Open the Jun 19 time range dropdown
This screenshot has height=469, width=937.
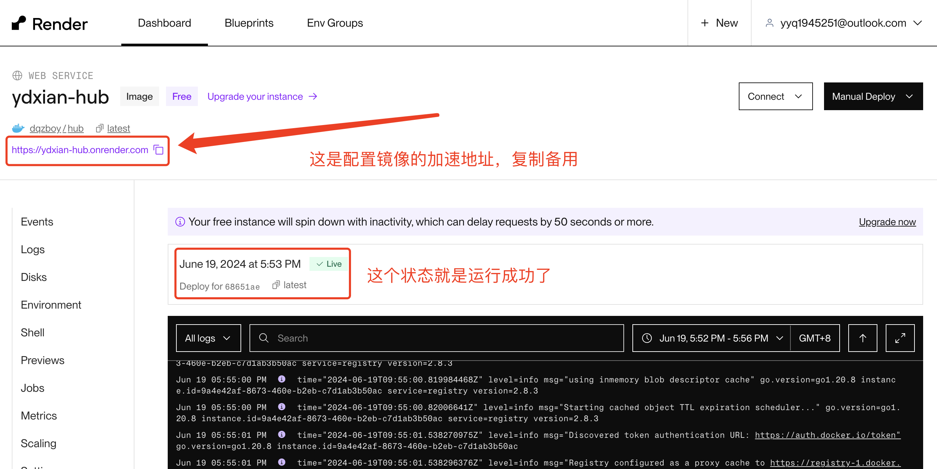711,338
